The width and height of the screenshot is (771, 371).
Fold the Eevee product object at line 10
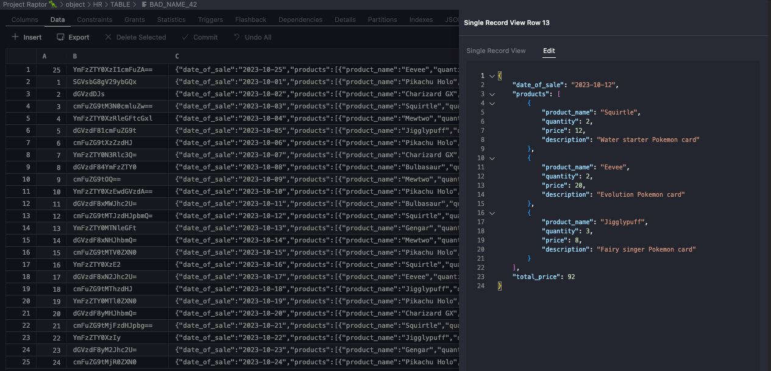click(x=492, y=158)
